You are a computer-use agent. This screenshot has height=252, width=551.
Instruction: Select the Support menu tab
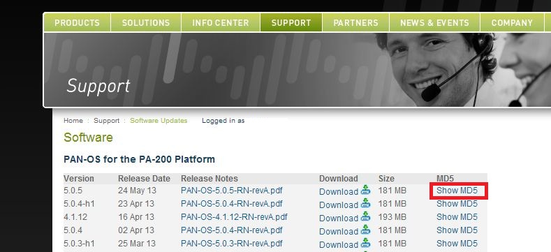(291, 23)
